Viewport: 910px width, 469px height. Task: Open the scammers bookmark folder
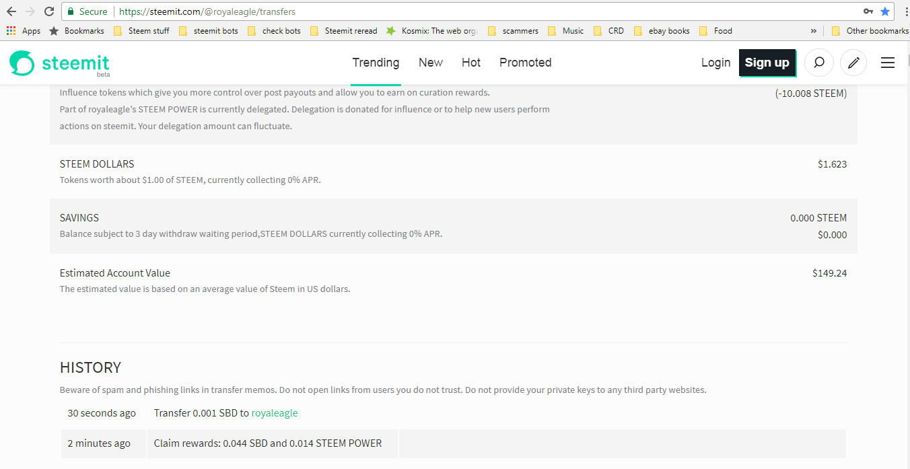pyautogui.click(x=513, y=31)
